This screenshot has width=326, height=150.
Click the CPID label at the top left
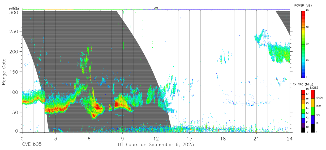click(x=16, y=8)
